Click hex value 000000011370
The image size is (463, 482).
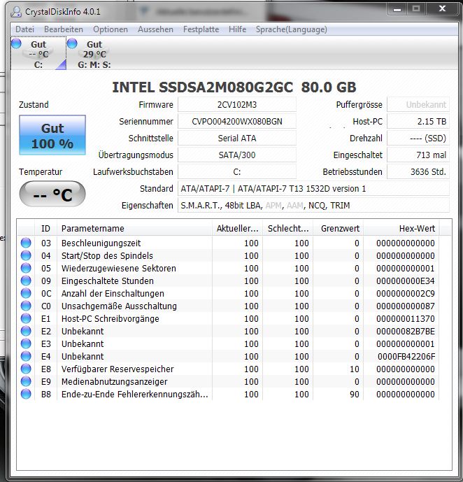(x=406, y=319)
